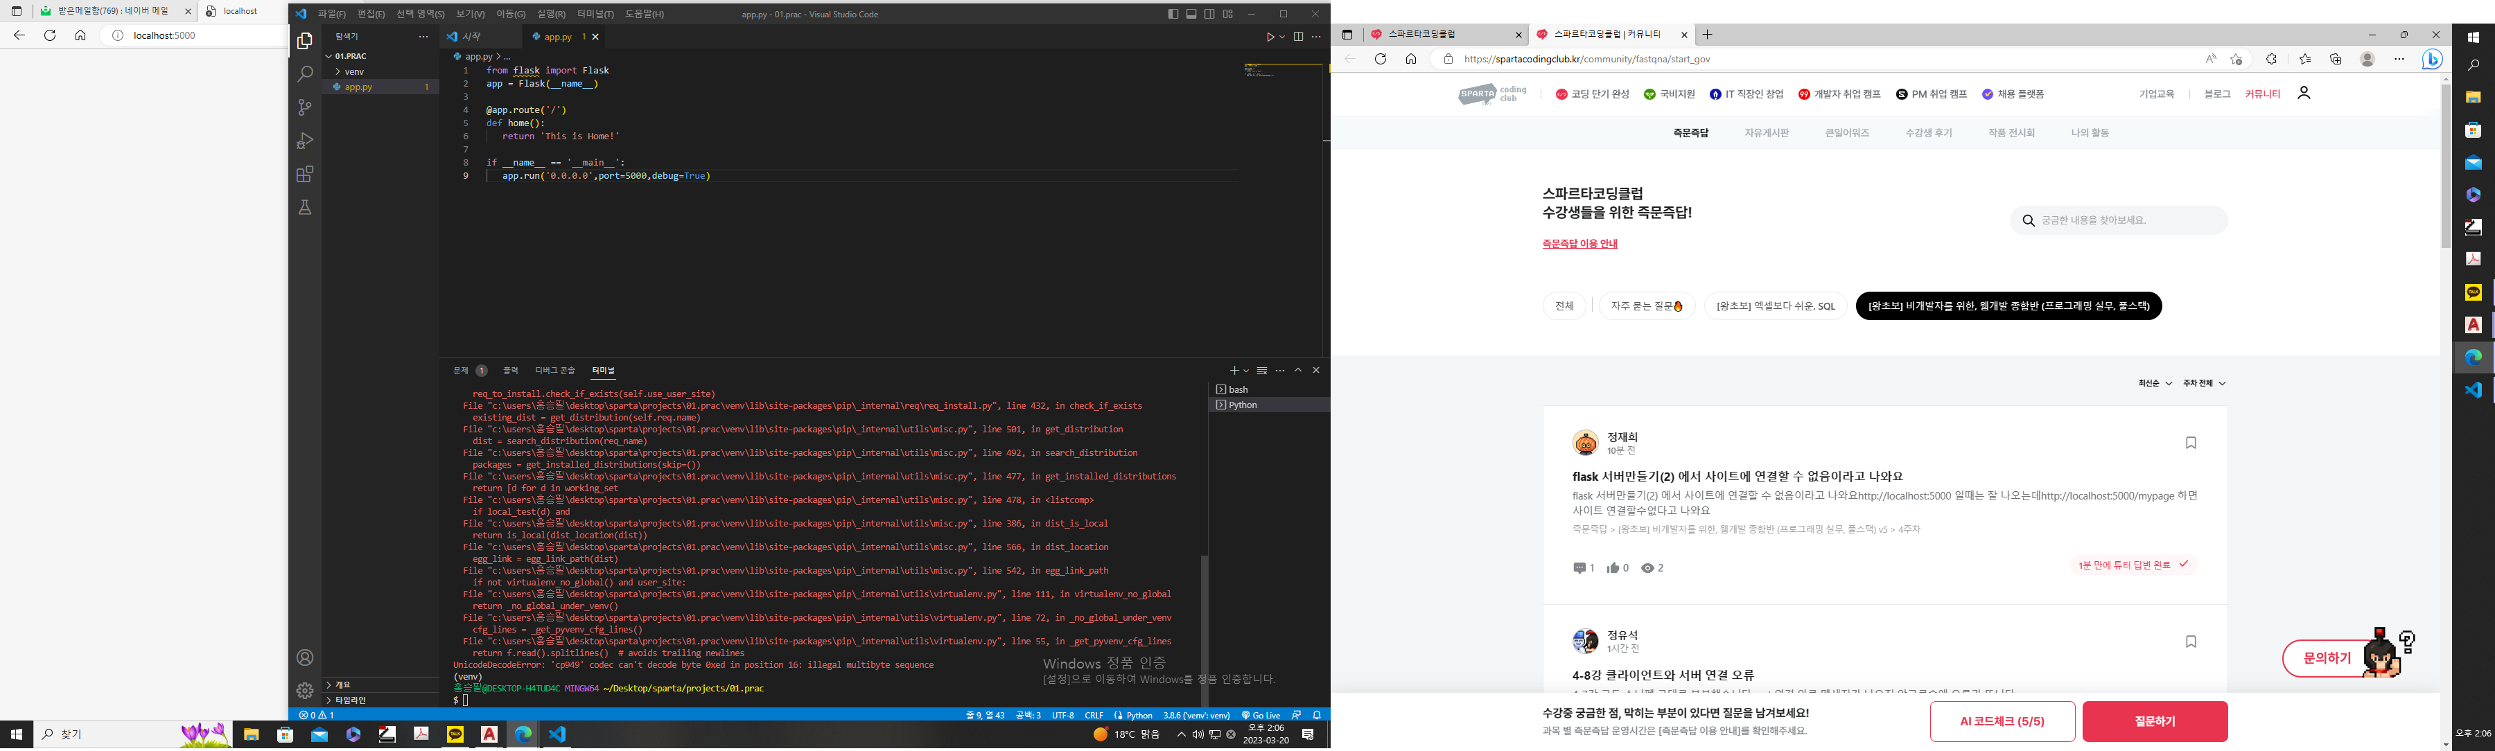Open the 최신순 sort dropdown
Screen dimensions: 2495x751
pos(2155,383)
